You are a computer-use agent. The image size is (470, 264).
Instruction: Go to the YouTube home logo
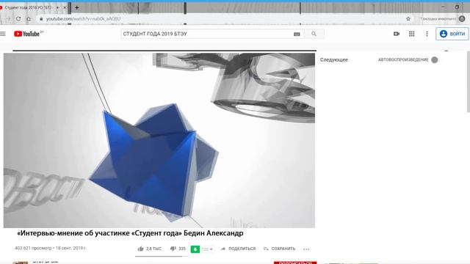[27, 34]
